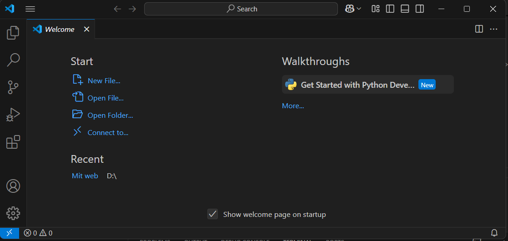Show the notifications bell

(x=494, y=233)
